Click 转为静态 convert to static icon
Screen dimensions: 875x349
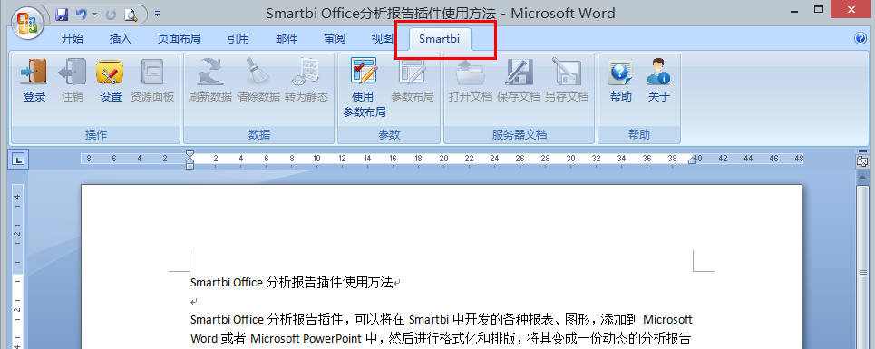coord(306,81)
